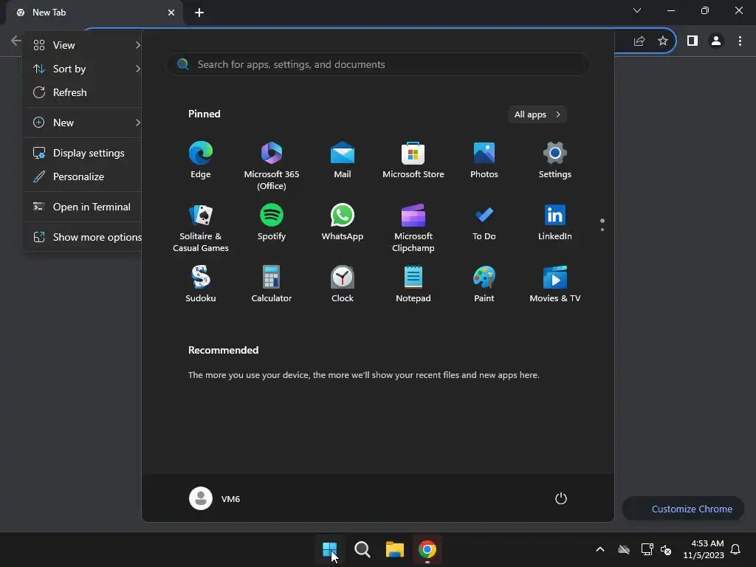Viewport: 756px width, 567px height.
Task: Open Chrome three-dot menu
Action: [x=740, y=41]
